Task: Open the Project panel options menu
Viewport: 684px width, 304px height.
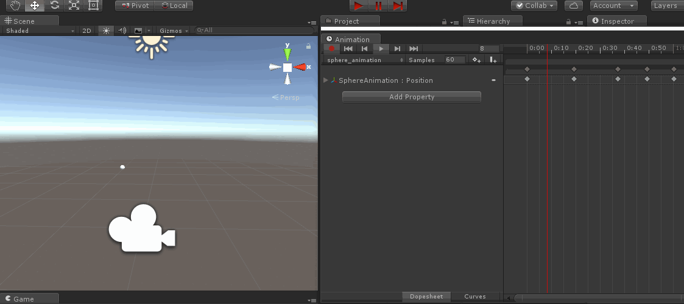Action: pos(454,23)
